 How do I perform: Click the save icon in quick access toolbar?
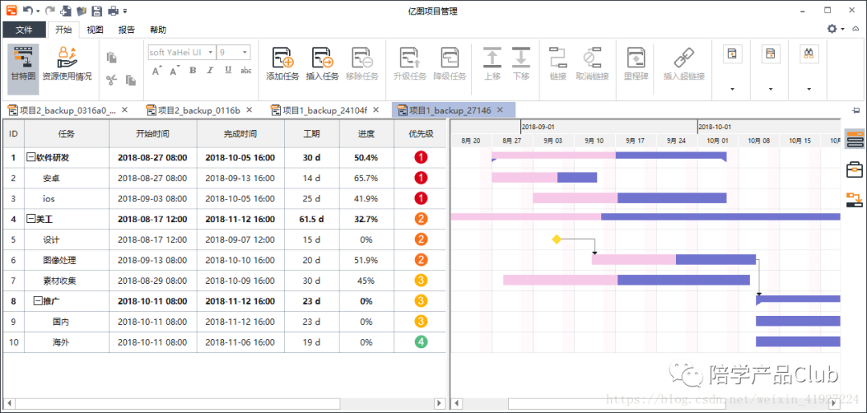click(96, 11)
